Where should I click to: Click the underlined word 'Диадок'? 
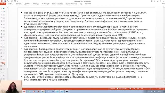tap(28, 35)
